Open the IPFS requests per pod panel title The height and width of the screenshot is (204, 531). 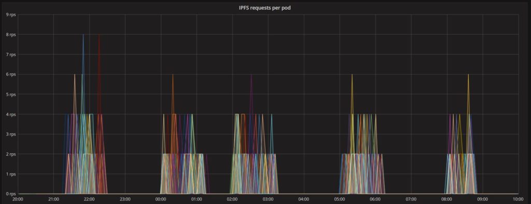265,8
